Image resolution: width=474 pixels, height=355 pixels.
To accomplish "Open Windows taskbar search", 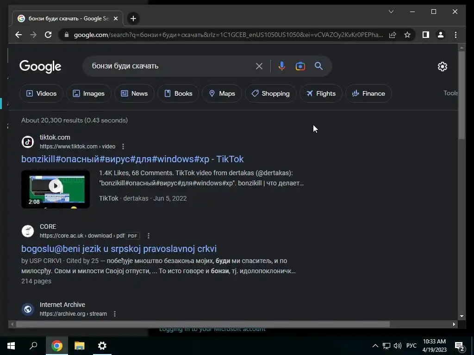I will pyautogui.click(x=33, y=346).
